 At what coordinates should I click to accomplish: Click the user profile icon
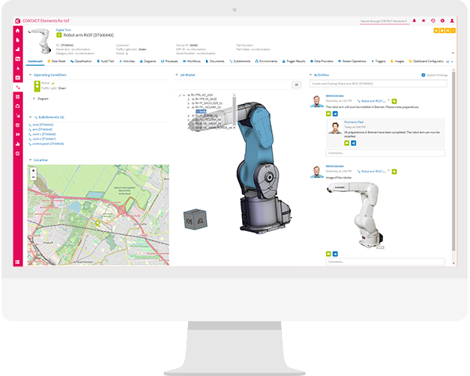pos(452,20)
